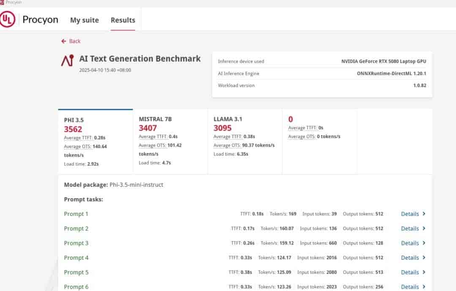Click Average OTS label under MISTRAL 7B
The height and width of the screenshot is (291, 456).
[x=152, y=145]
